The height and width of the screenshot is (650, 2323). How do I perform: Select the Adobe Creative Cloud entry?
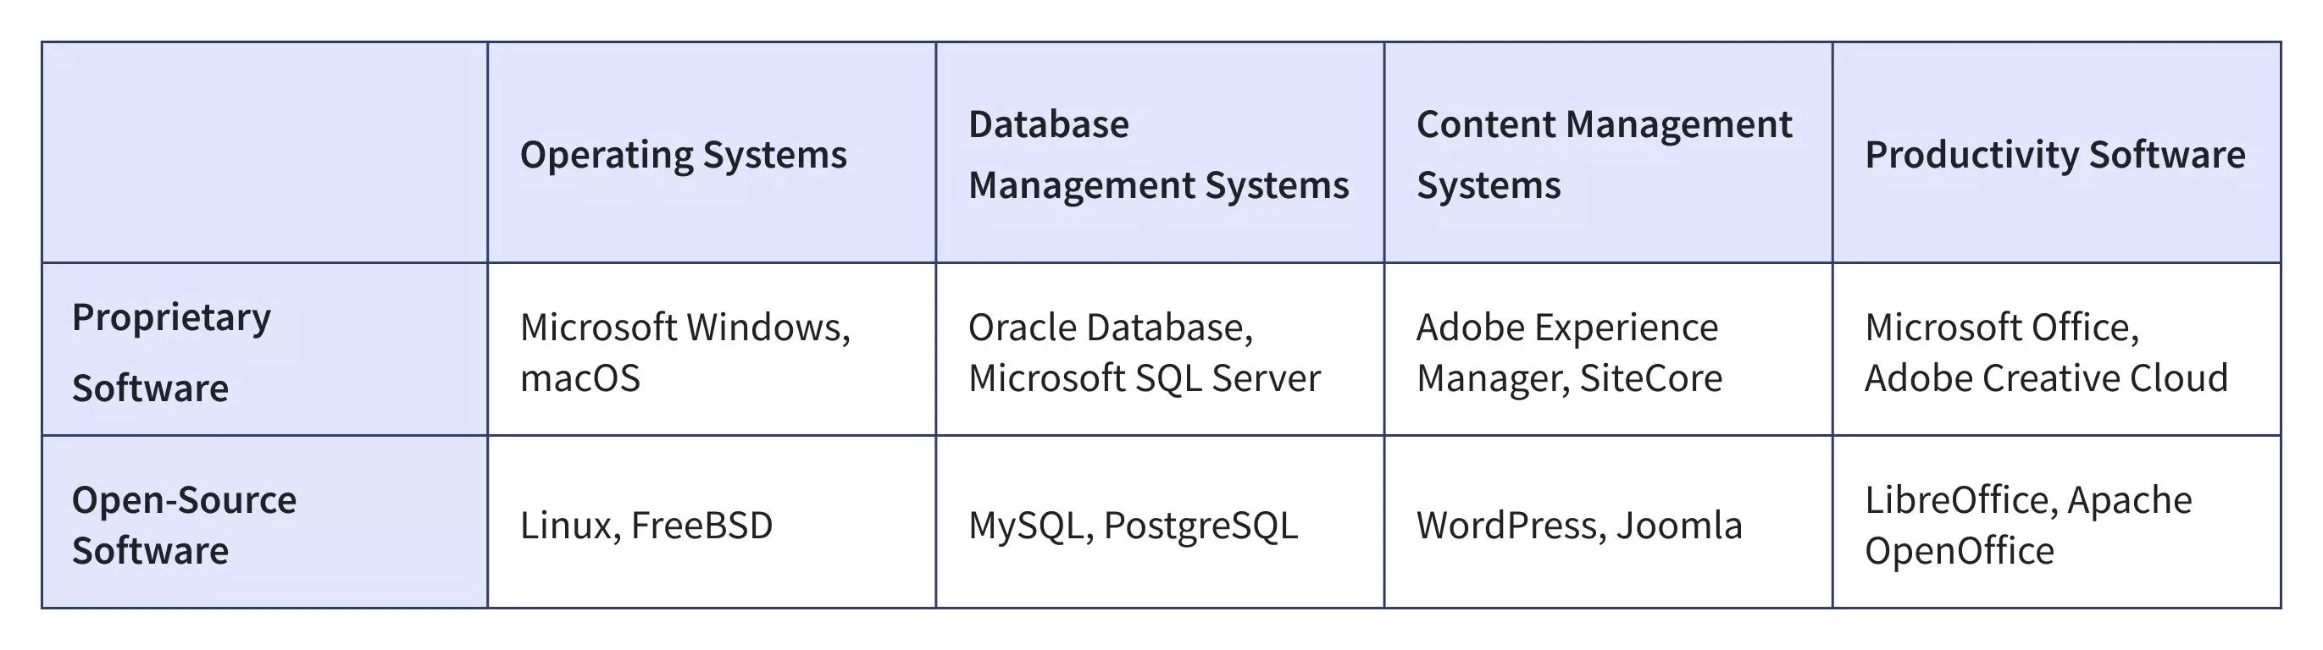pyautogui.click(x=2045, y=378)
